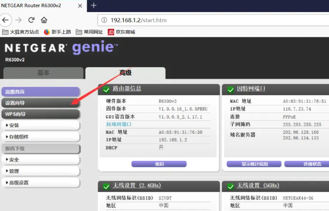Click the 5GHz SSID value NETGEAR44-5G
Viewport: 329px width, 211px height.
(x=298, y=198)
